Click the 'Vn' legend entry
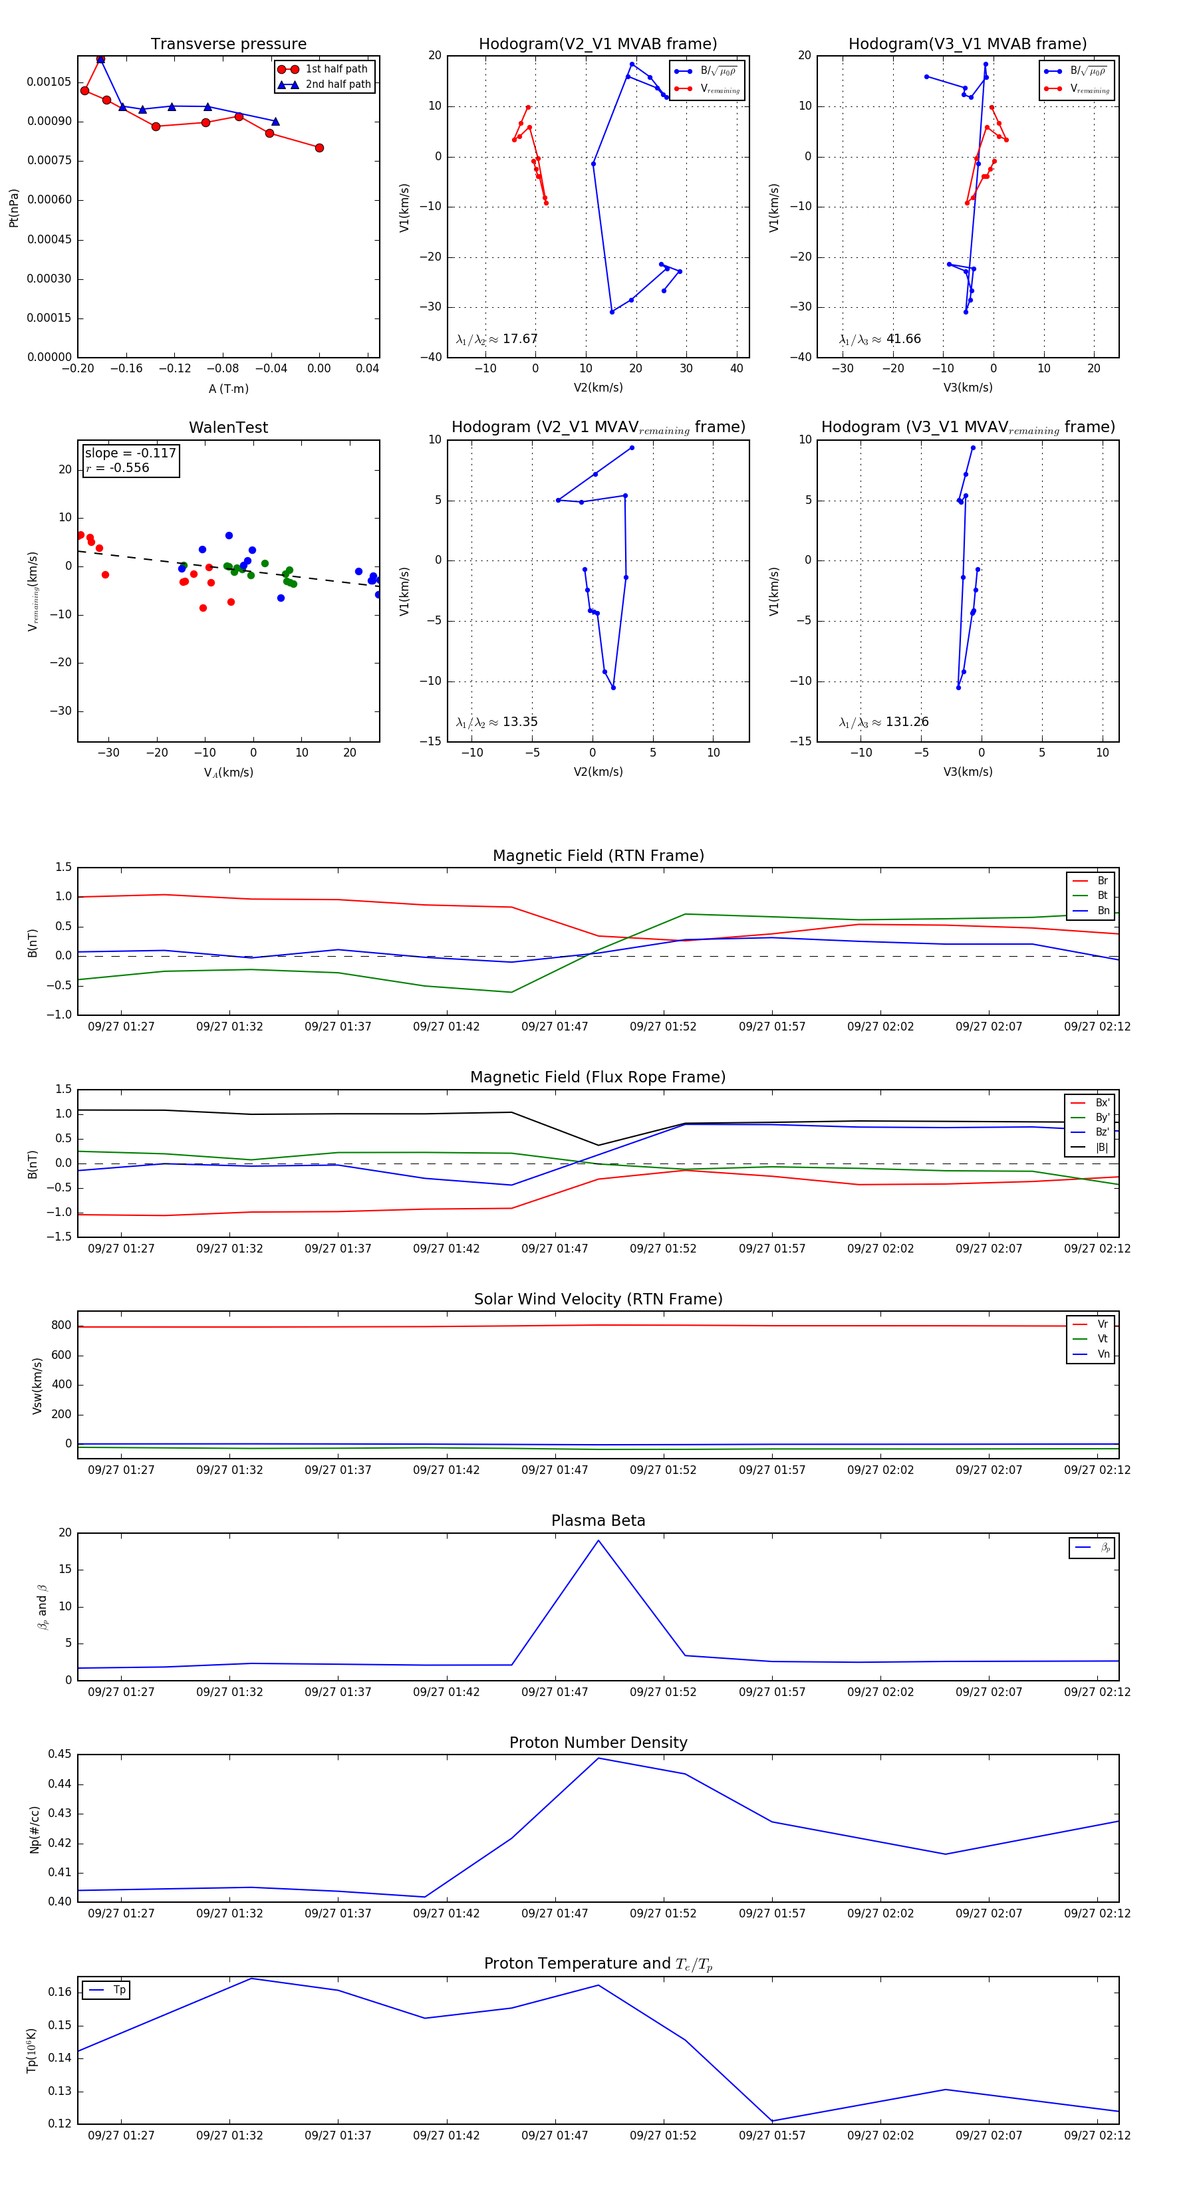1197x2194 pixels. pyautogui.click(x=1091, y=1354)
